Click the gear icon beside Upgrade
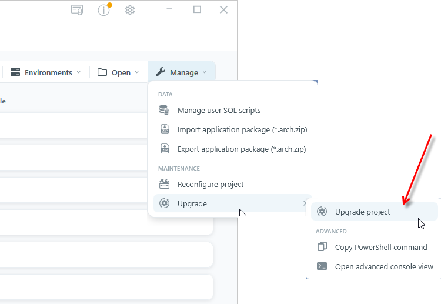Viewport: 441px width, 304px height. click(x=164, y=203)
